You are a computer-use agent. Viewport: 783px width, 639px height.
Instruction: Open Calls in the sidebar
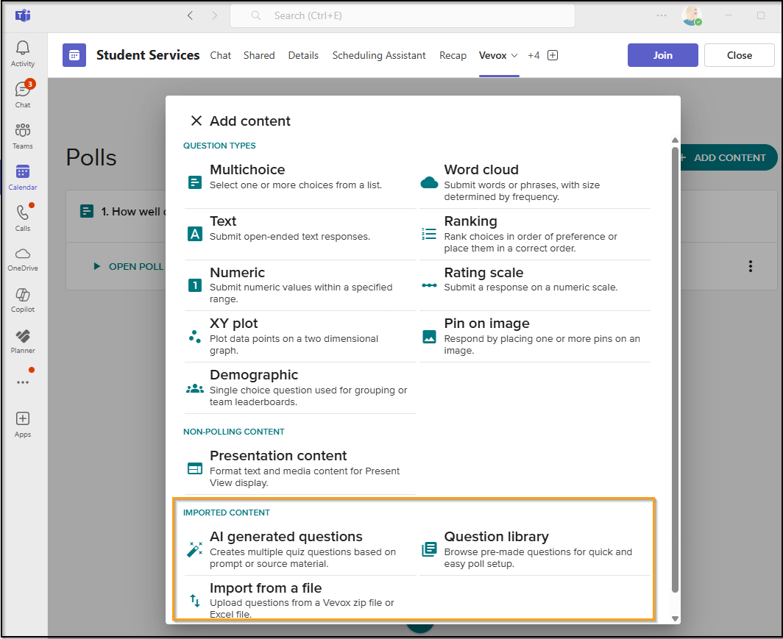click(23, 218)
